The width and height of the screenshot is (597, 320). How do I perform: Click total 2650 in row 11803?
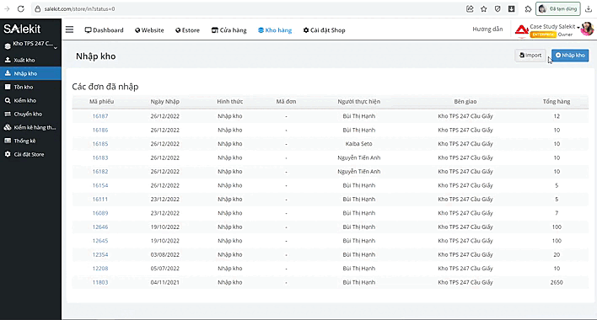tap(557, 282)
